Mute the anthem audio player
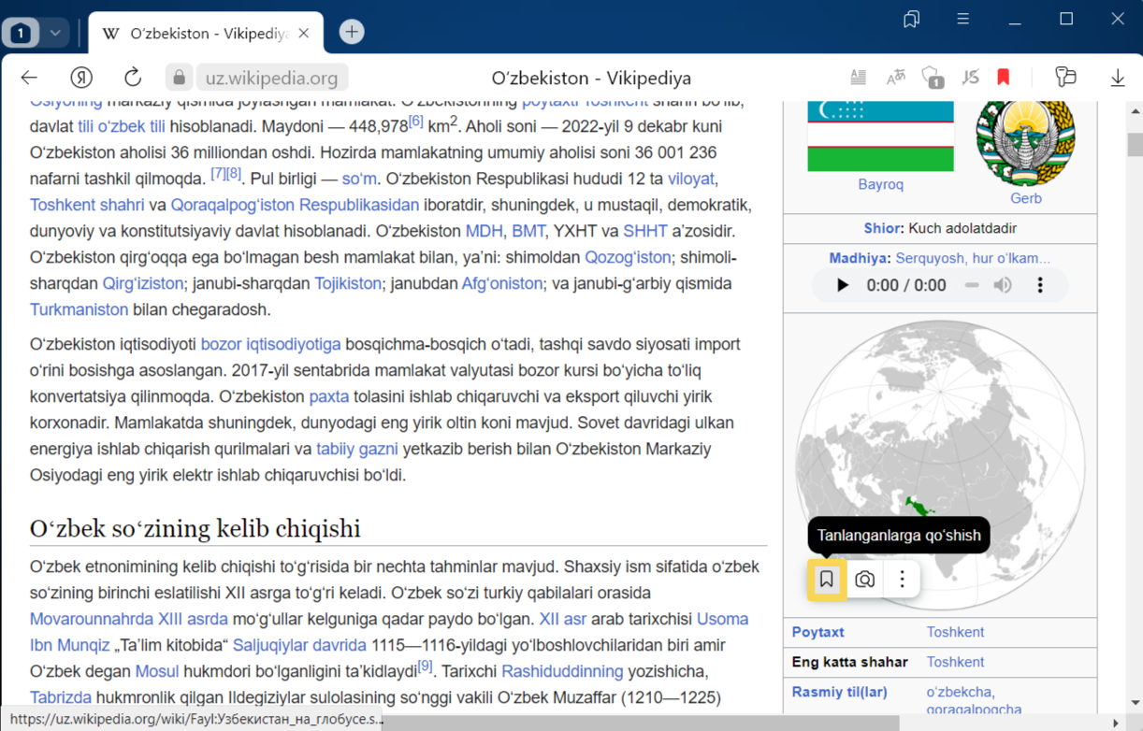Screen dimensions: 1143x731 [x=1003, y=285]
